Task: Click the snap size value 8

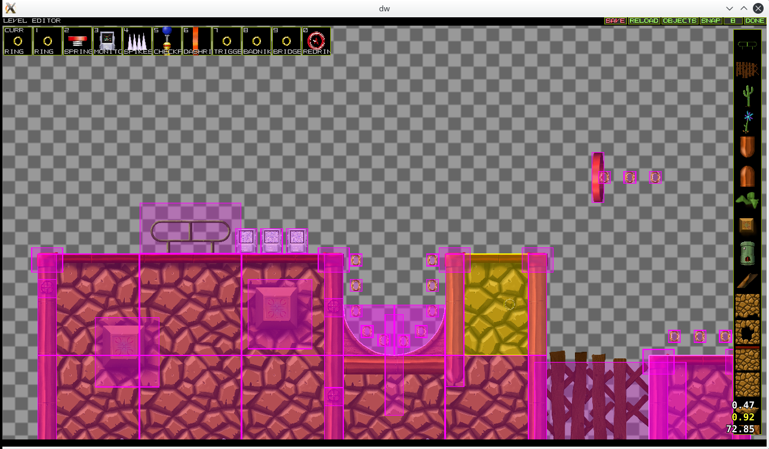Action: coord(733,21)
